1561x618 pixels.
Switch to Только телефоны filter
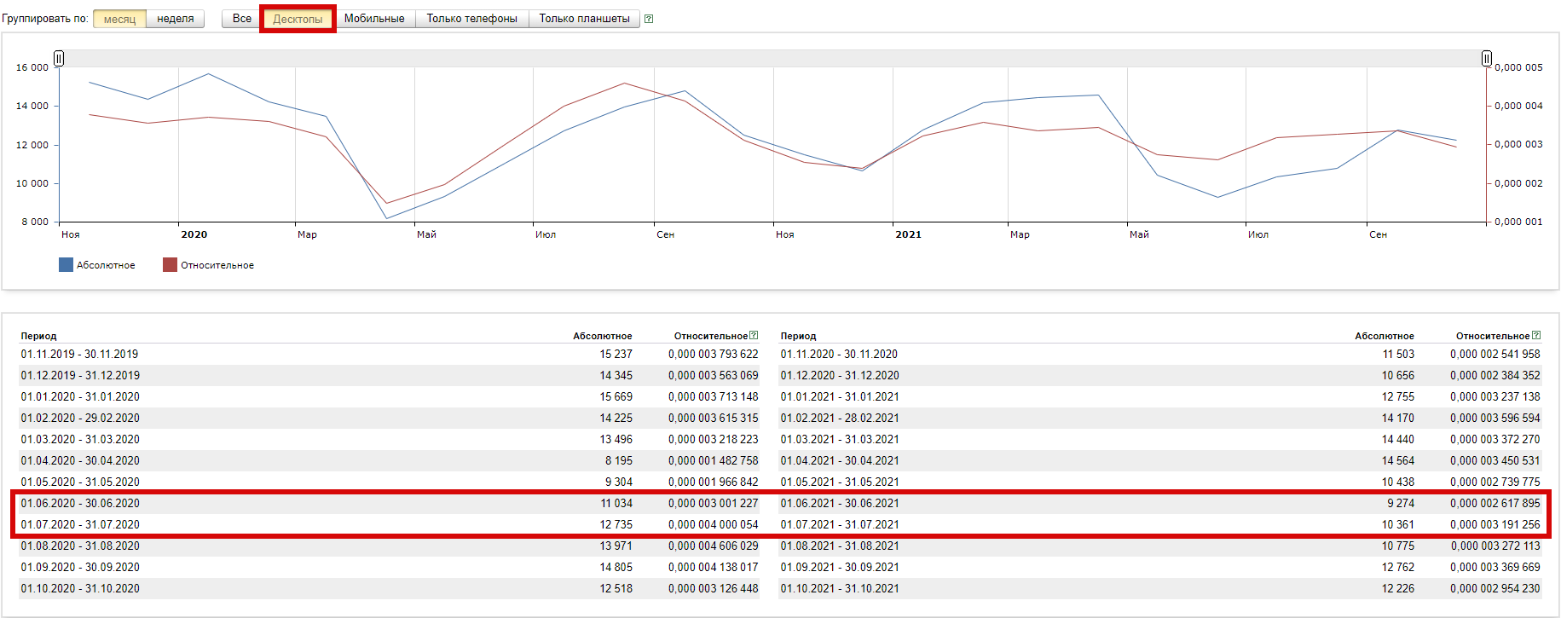point(472,19)
